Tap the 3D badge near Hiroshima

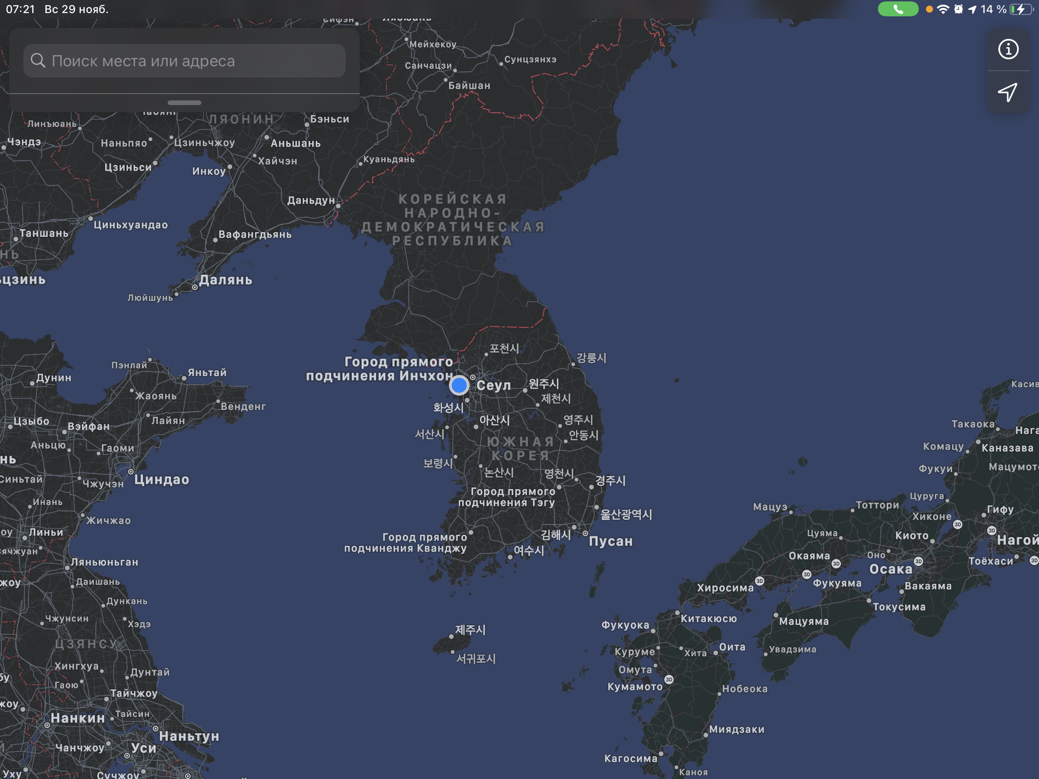pos(760,581)
